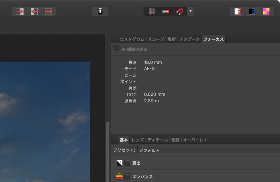Click the red double-headed arrow toolbar icon
The width and height of the screenshot is (280, 182).
[x=49, y=11]
